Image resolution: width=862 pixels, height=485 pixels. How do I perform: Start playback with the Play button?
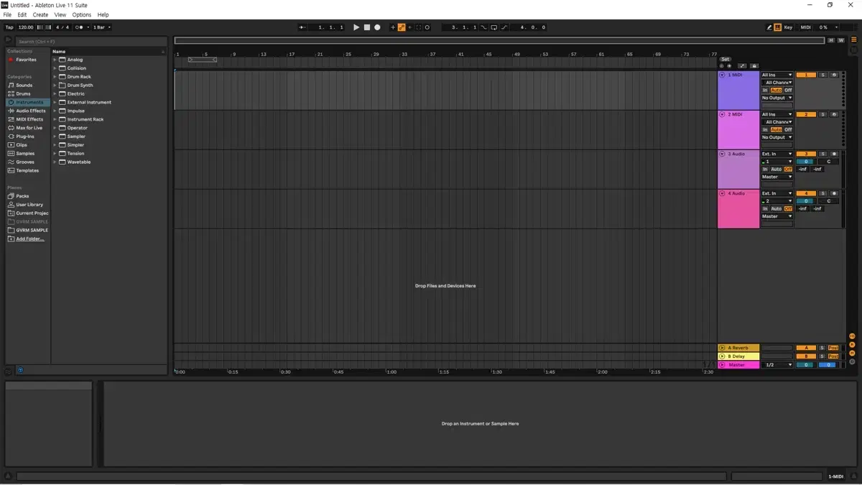click(356, 27)
